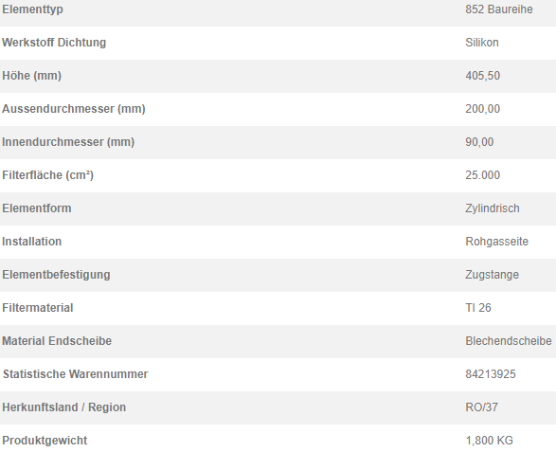Screen dimensions: 556x452
Task: Click the Werkstoff Dichtung label
Action: click(54, 43)
